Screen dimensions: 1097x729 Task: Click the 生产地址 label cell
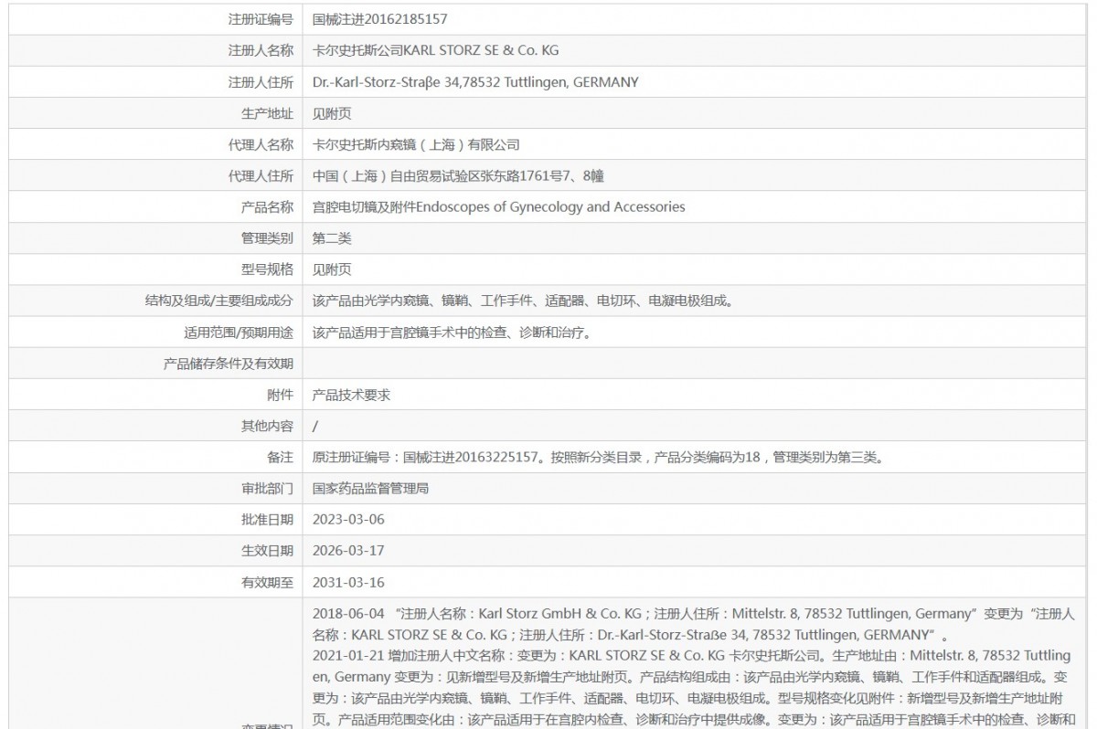click(156, 113)
